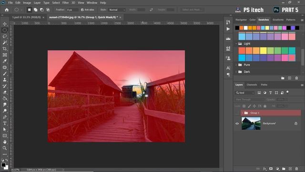Switch to the 1.psd document tab
305x172 pixels.
27,17
